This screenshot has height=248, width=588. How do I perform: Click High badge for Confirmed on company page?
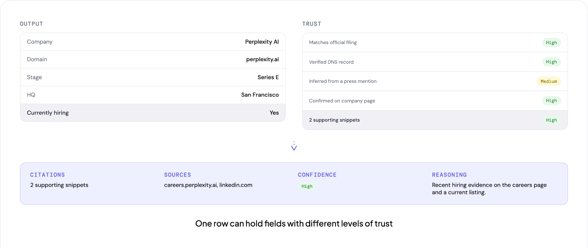point(551,100)
